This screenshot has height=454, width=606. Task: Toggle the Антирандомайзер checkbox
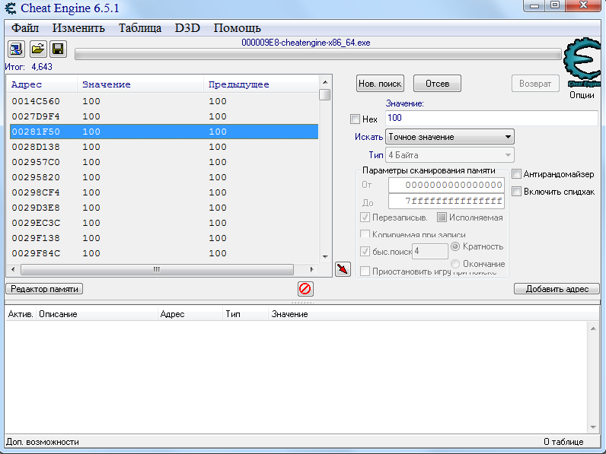517,174
